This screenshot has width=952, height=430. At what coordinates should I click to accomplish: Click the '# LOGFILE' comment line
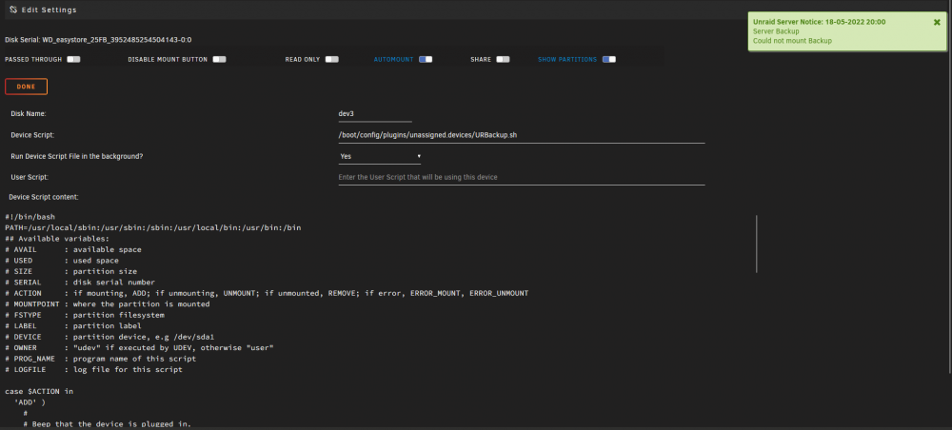pos(93,369)
